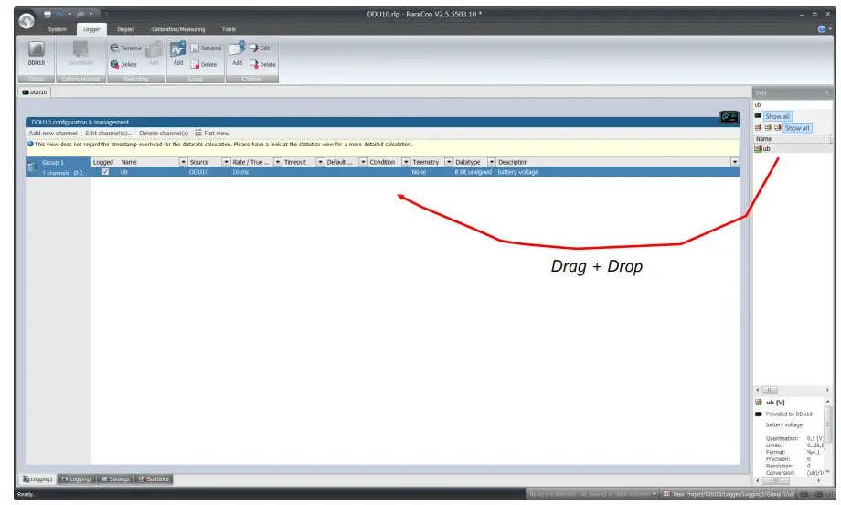This screenshot has width=841, height=505.
Task: Click the save icon in quick access toolbar
Action: (48, 15)
